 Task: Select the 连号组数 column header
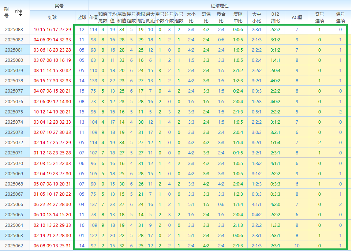point(179,18)
